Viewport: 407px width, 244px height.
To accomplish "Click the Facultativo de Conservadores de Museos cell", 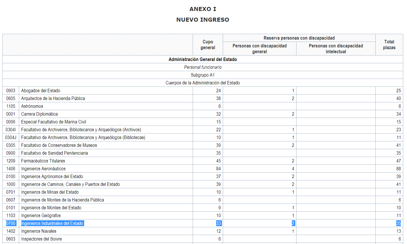I will point(59,145).
